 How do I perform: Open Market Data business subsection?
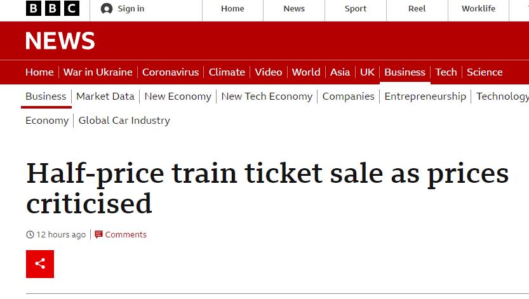(x=105, y=96)
